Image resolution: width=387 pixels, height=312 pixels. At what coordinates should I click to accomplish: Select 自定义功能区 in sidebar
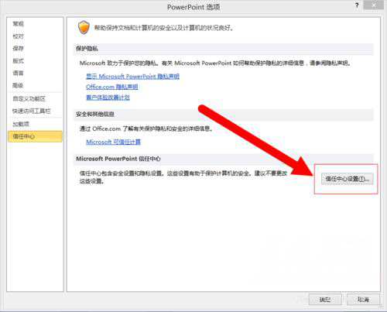coord(29,98)
